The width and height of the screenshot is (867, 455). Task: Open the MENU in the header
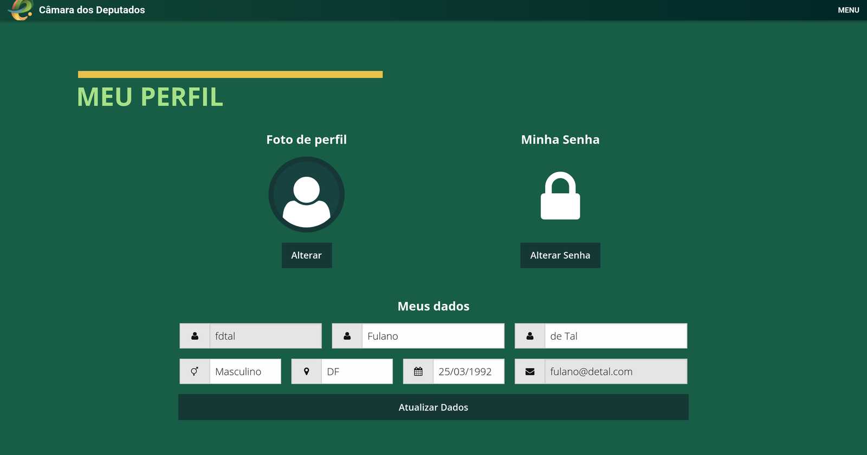point(848,10)
